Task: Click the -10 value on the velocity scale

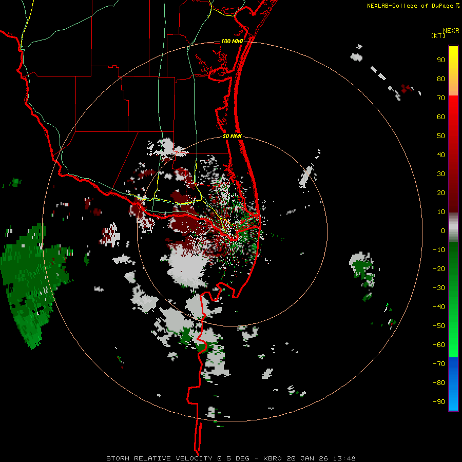Action: coord(439,250)
